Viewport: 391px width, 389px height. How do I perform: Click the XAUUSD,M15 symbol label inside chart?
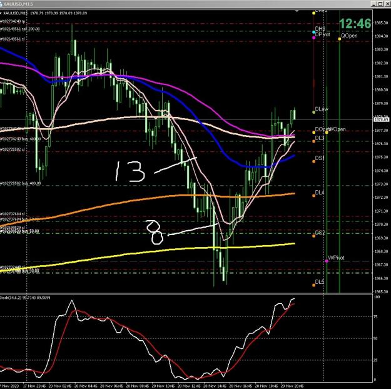click(15, 13)
